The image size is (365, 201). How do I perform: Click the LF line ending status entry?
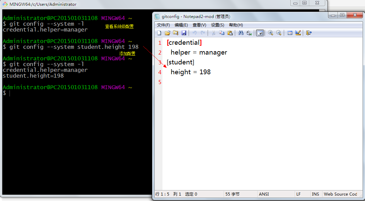tap(298, 194)
